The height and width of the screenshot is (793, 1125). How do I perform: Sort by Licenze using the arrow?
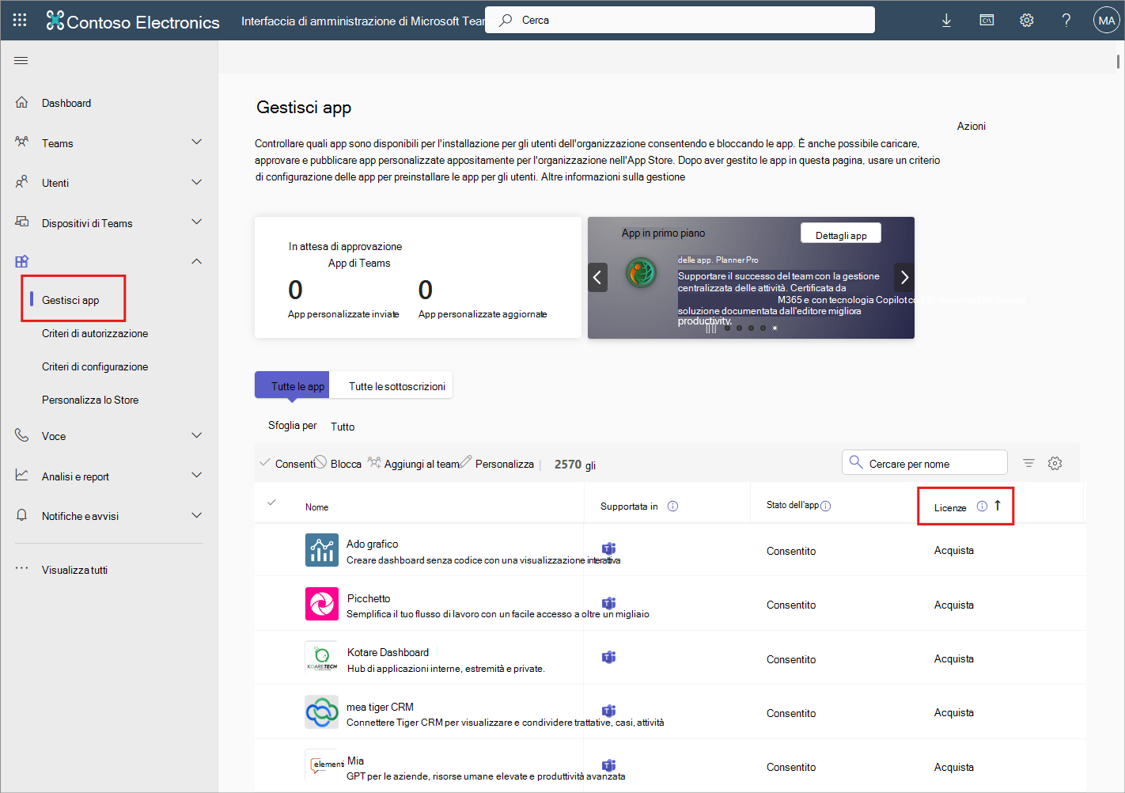pos(998,506)
